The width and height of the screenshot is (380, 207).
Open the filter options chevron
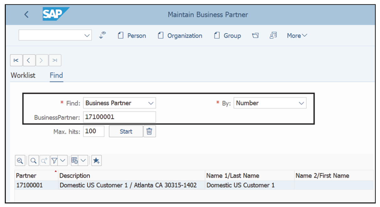62,160
